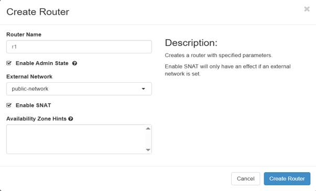Click the Enable SNAT label text
The height and width of the screenshot is (191, 316).
33,105
